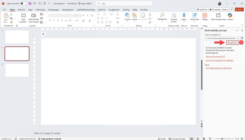Click the Lim inn paste icon
Screen dimensions: 245x140
[6, 15]
